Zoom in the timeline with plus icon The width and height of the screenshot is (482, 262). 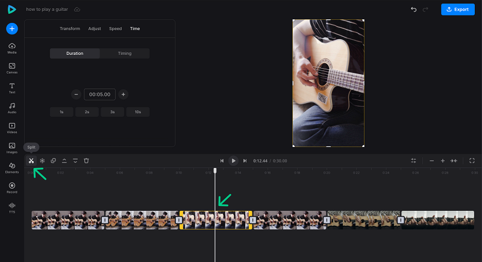coord(443,161)
